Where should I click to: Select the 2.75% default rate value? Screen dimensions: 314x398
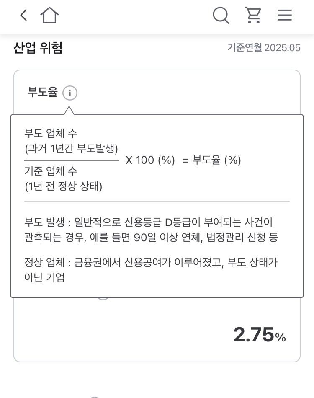260,335
